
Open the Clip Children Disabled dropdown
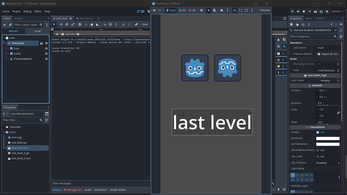point(328,163)
